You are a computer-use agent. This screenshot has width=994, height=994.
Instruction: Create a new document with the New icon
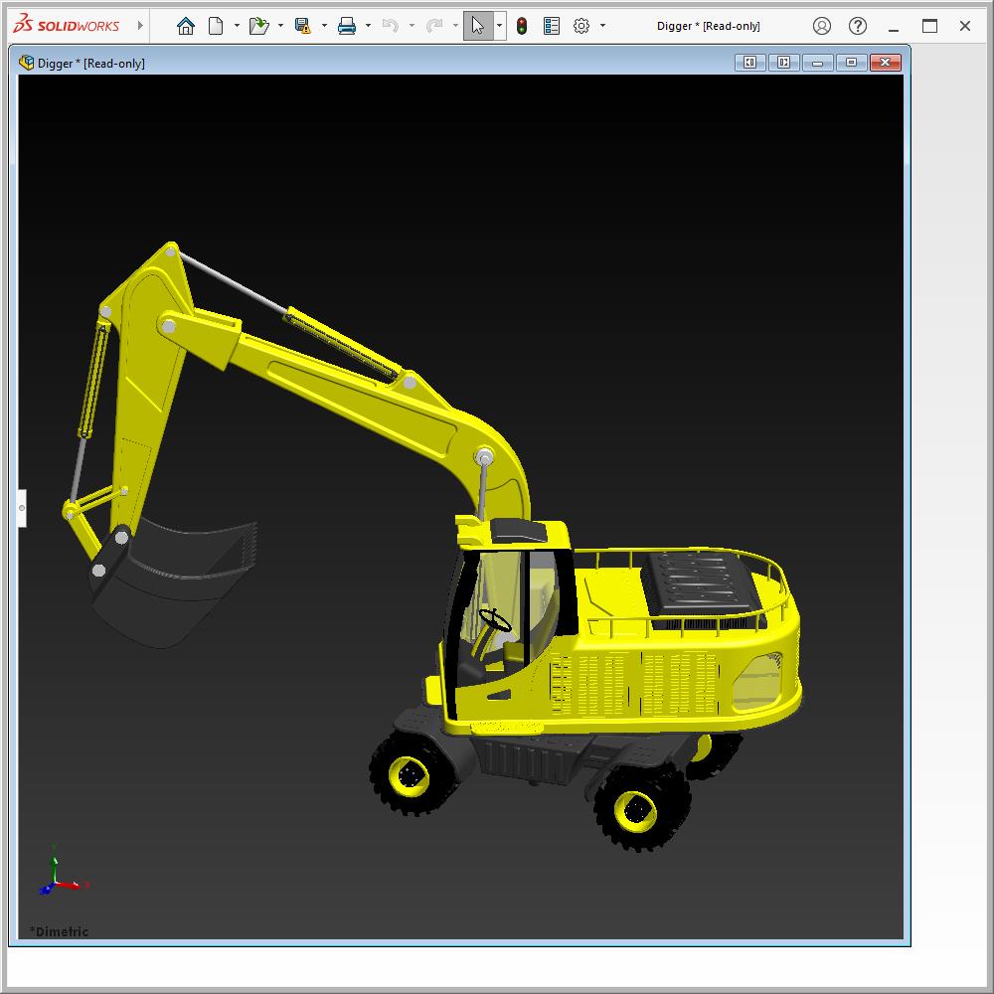216,26
